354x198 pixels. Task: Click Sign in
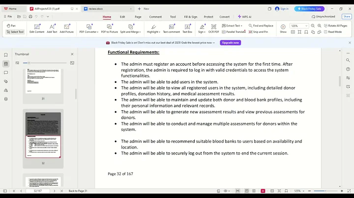tap(282, 9)
